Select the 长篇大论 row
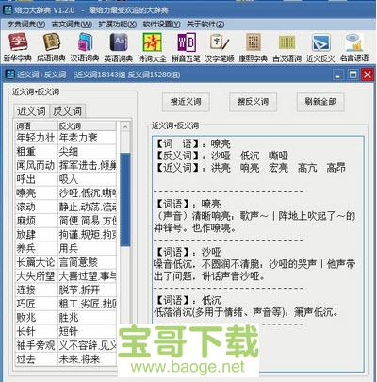This screenshot has width=377, height=382. click(x=66, y=262)
